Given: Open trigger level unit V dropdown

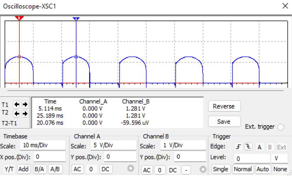Looking at the screenshot, I should pos(279,159).
